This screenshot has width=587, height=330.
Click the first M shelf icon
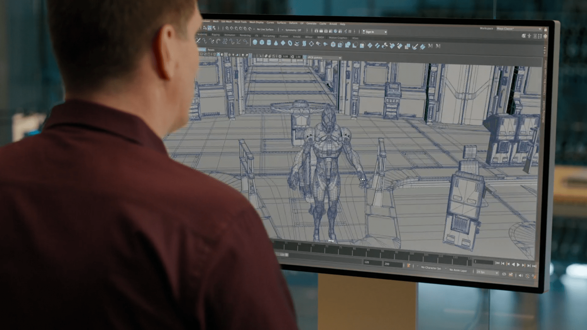tap(430, 46)
